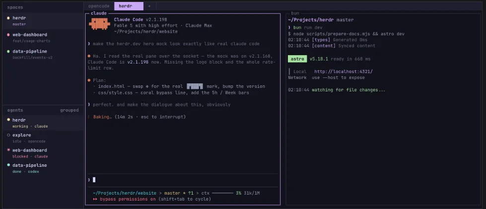This screenshot has width=486, height=209.
Task: Click the 3% 31k/1M context value
Action: coord(248,193)
